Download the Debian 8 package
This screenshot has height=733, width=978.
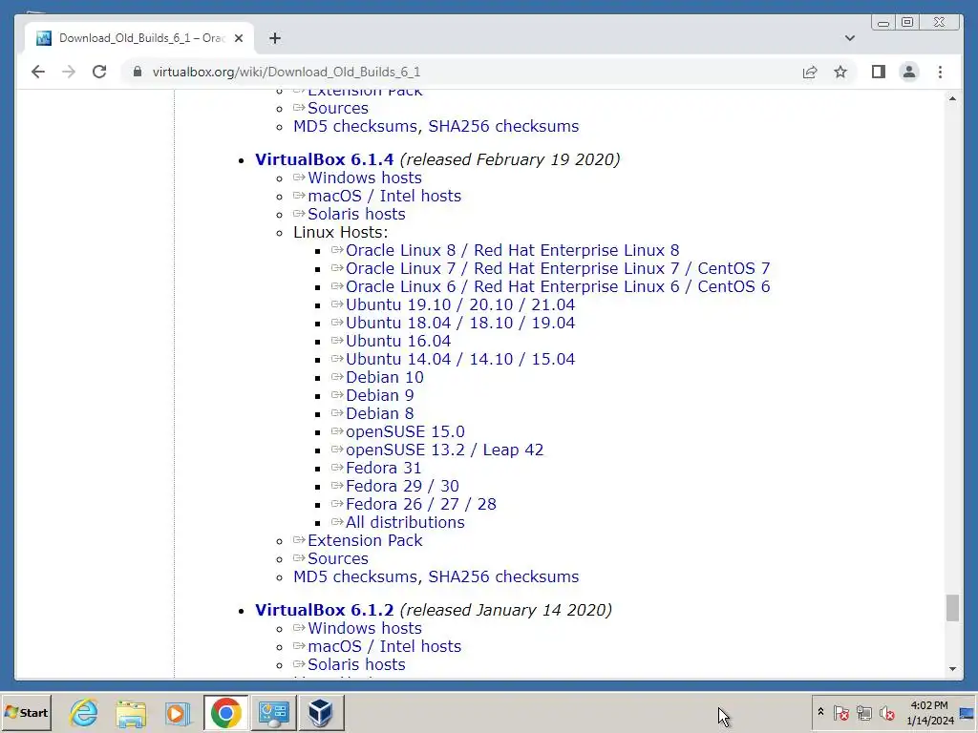tap(379, 413)
